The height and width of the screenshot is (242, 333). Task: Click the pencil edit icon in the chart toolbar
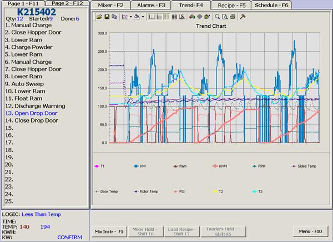(x=207, y=17)
